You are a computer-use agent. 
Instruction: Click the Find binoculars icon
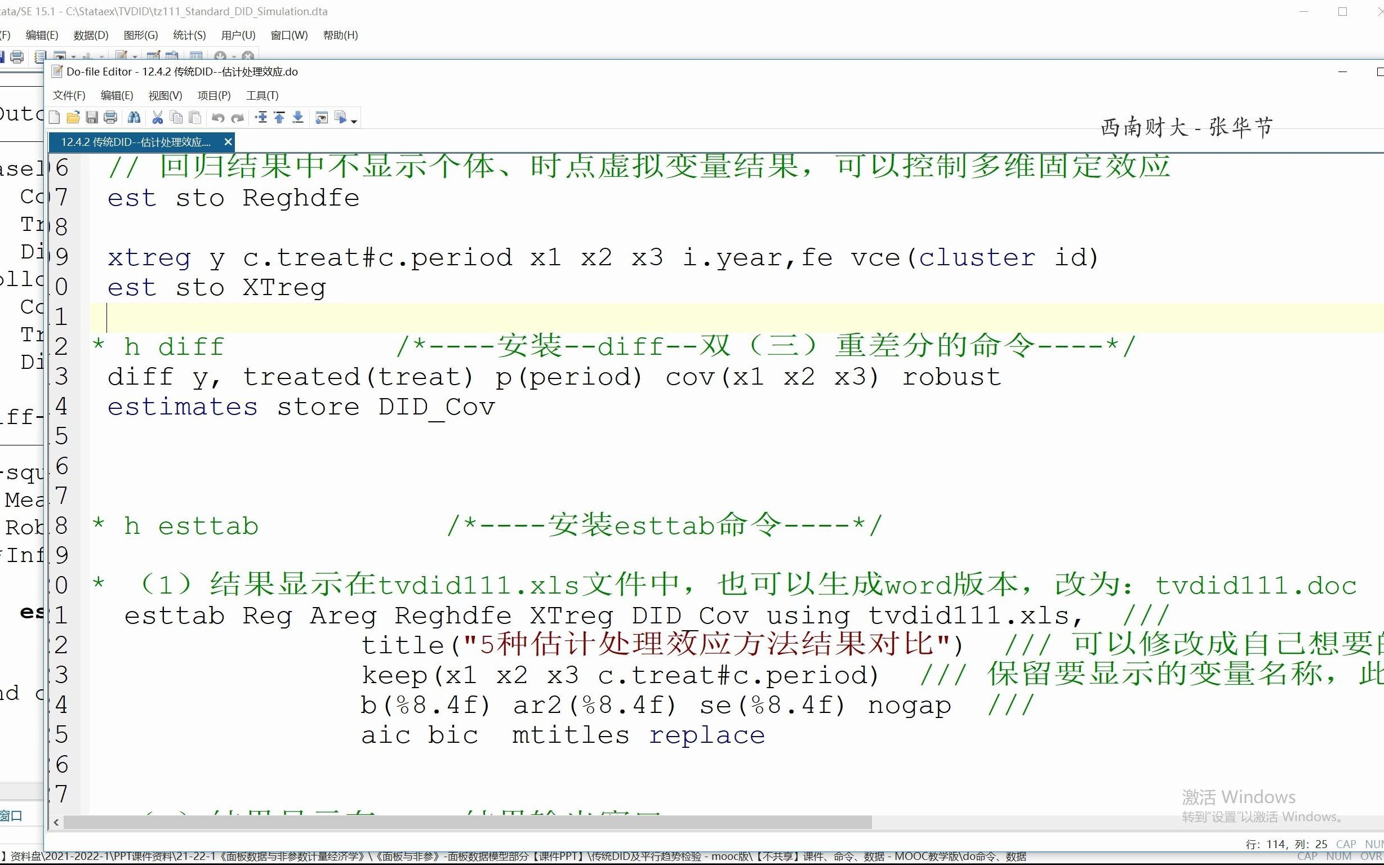click(134, 118)
